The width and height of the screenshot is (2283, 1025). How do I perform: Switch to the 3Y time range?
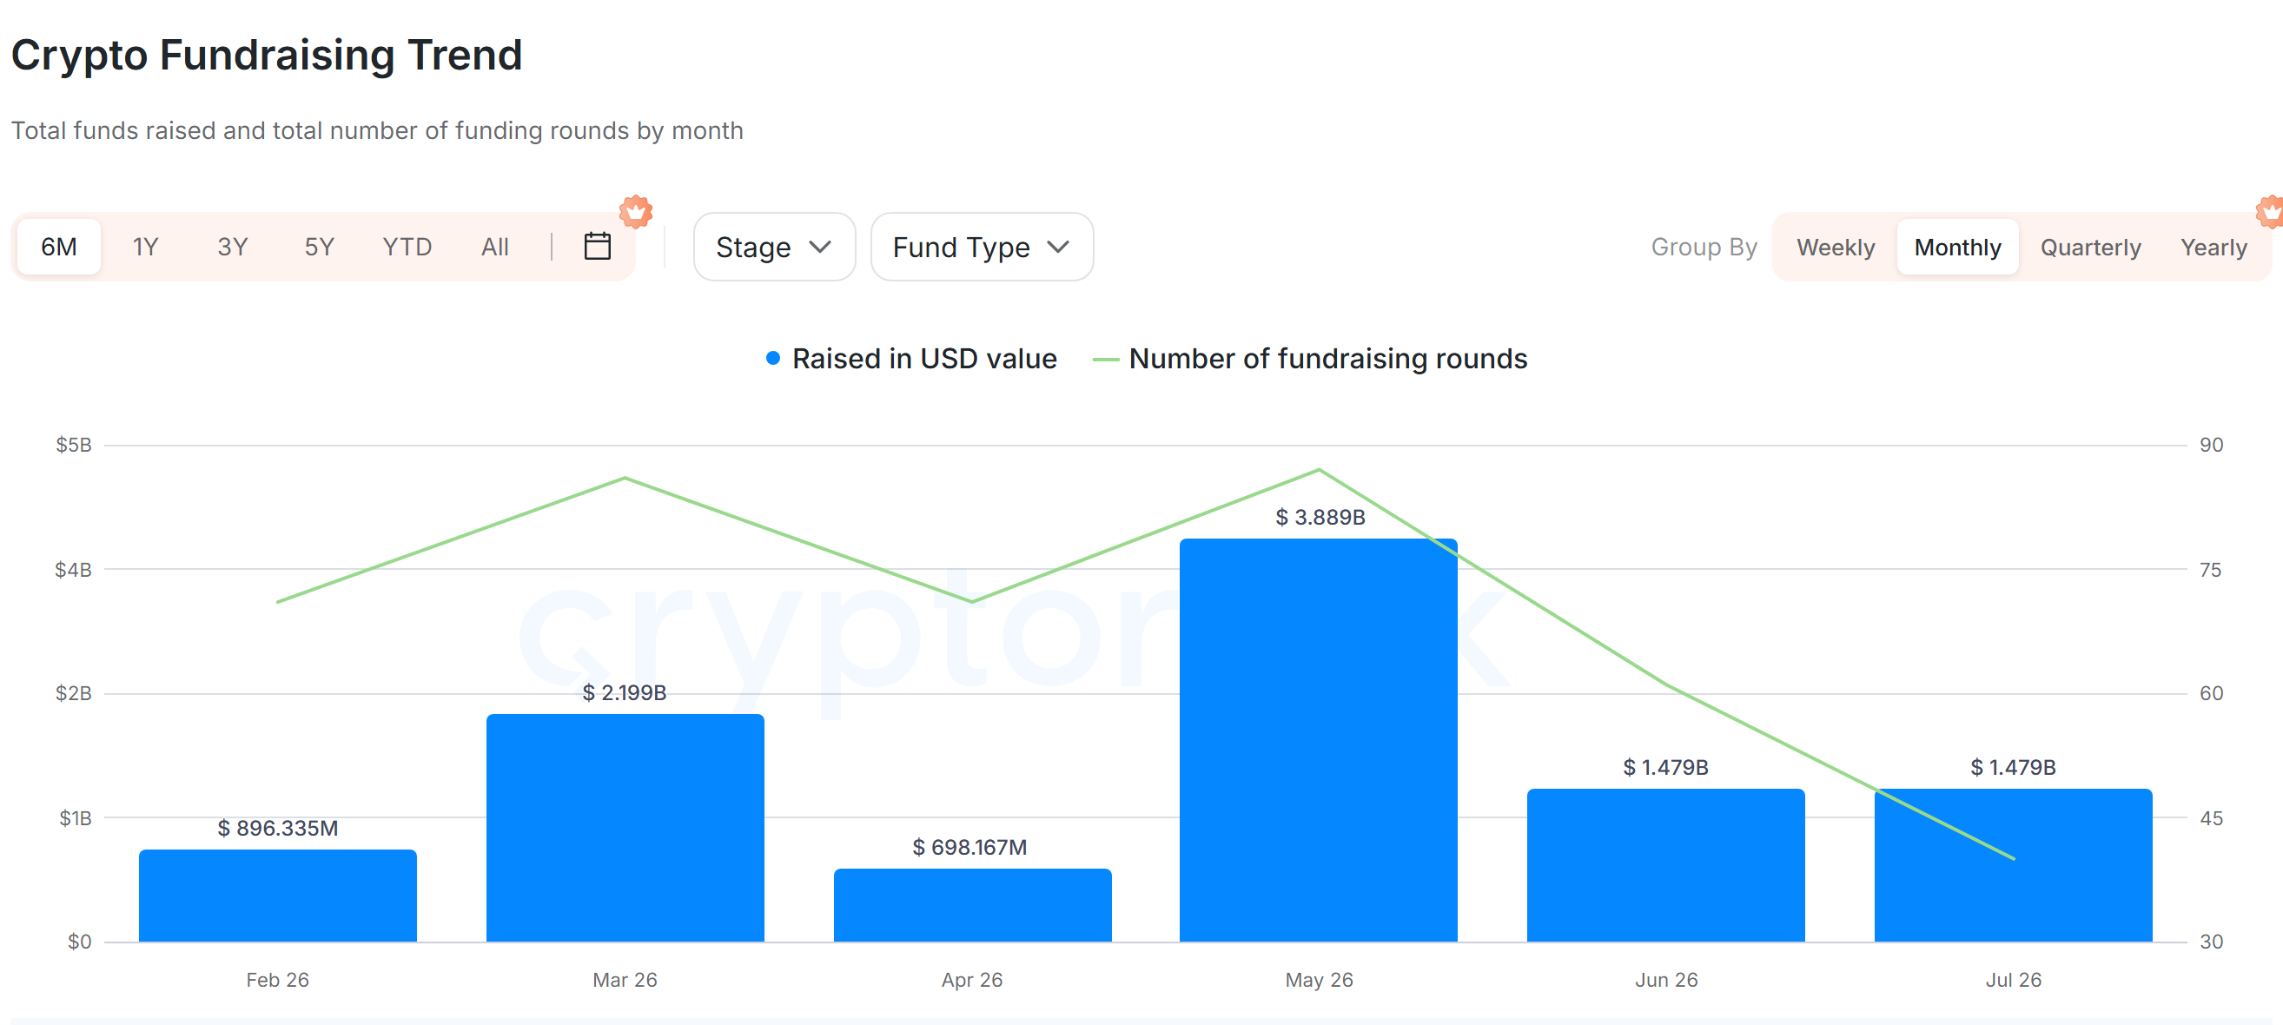pos(232,247)
